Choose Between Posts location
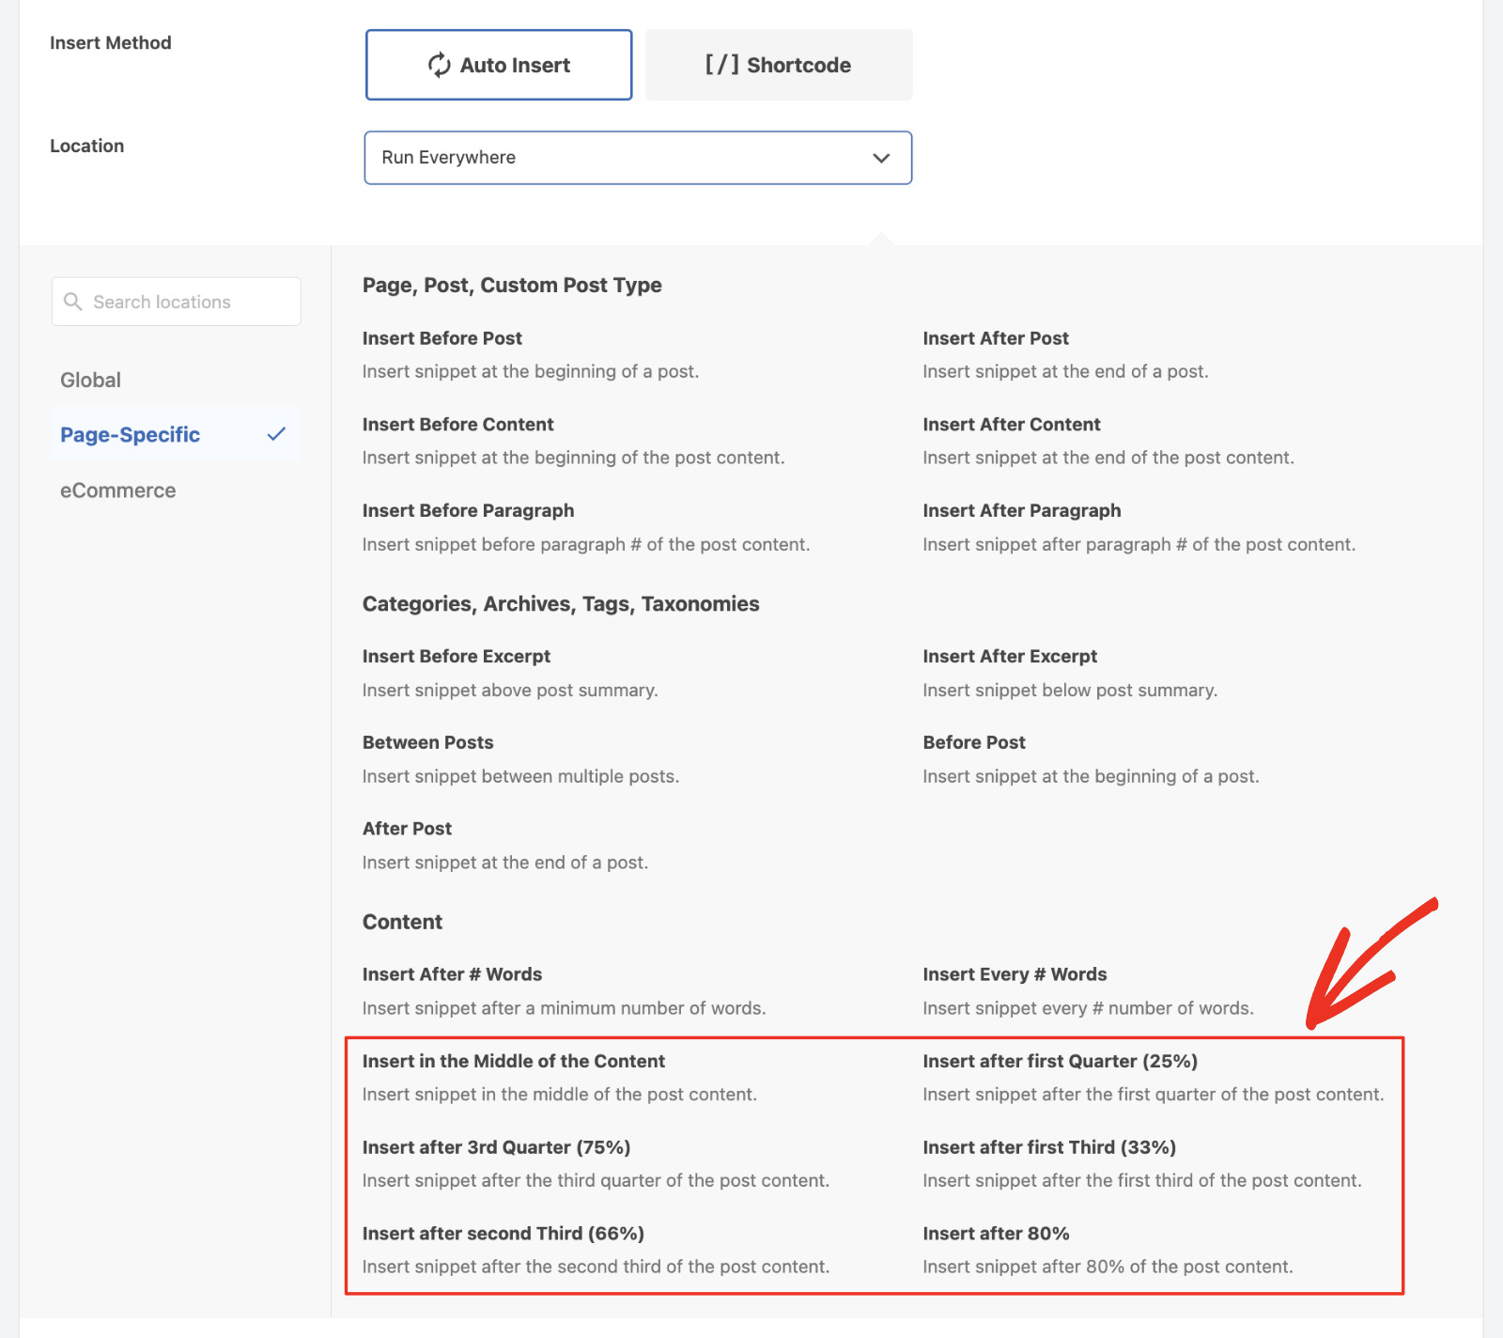The height and width of the screenshot is (1338, 1503). tap(428, 742)
